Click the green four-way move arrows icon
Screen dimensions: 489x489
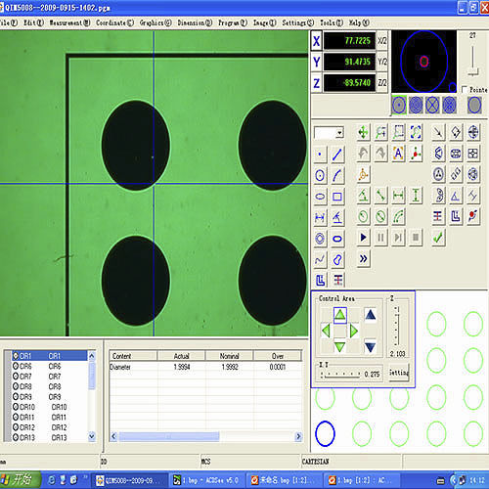tap(363, 132)
